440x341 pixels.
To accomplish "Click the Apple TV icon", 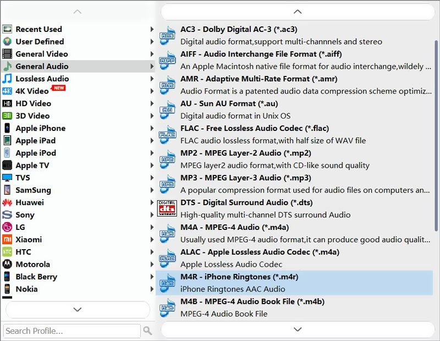I will click(7, 165).
